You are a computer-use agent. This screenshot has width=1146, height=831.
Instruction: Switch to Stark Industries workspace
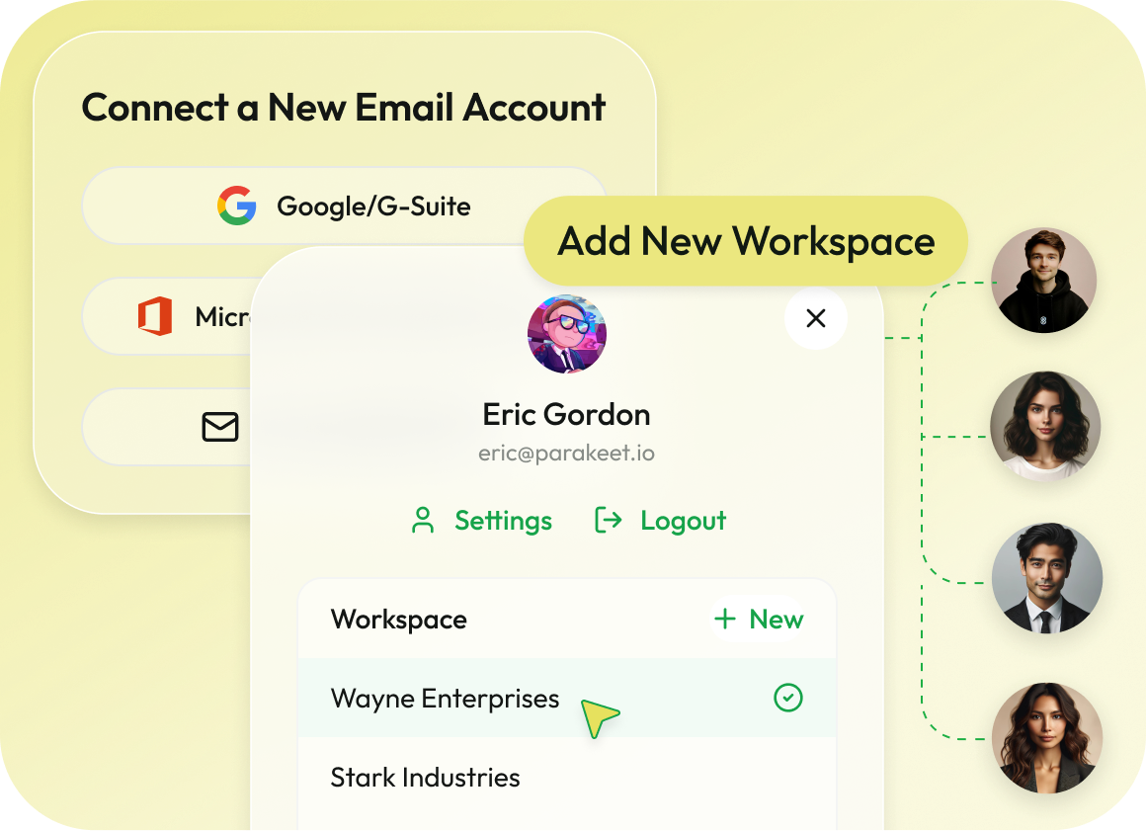click(x=566, y=777)
